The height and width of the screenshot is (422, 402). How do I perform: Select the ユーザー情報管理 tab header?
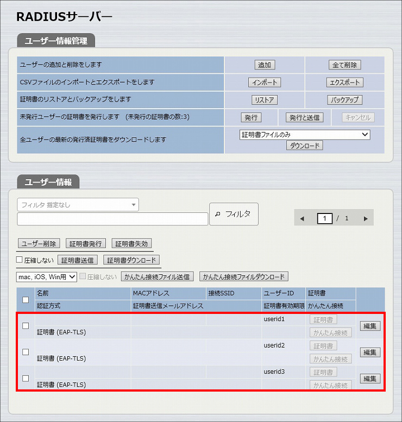(x=56, y=41)
